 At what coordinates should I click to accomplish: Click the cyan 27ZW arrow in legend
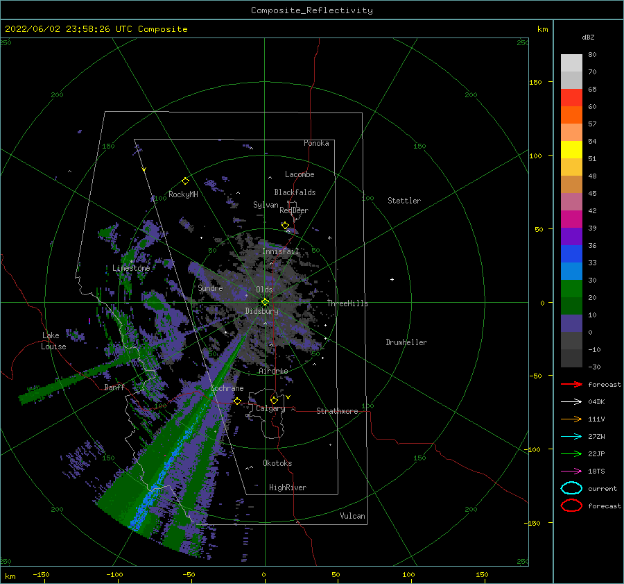pyautogui.click(x=571, y=437)
